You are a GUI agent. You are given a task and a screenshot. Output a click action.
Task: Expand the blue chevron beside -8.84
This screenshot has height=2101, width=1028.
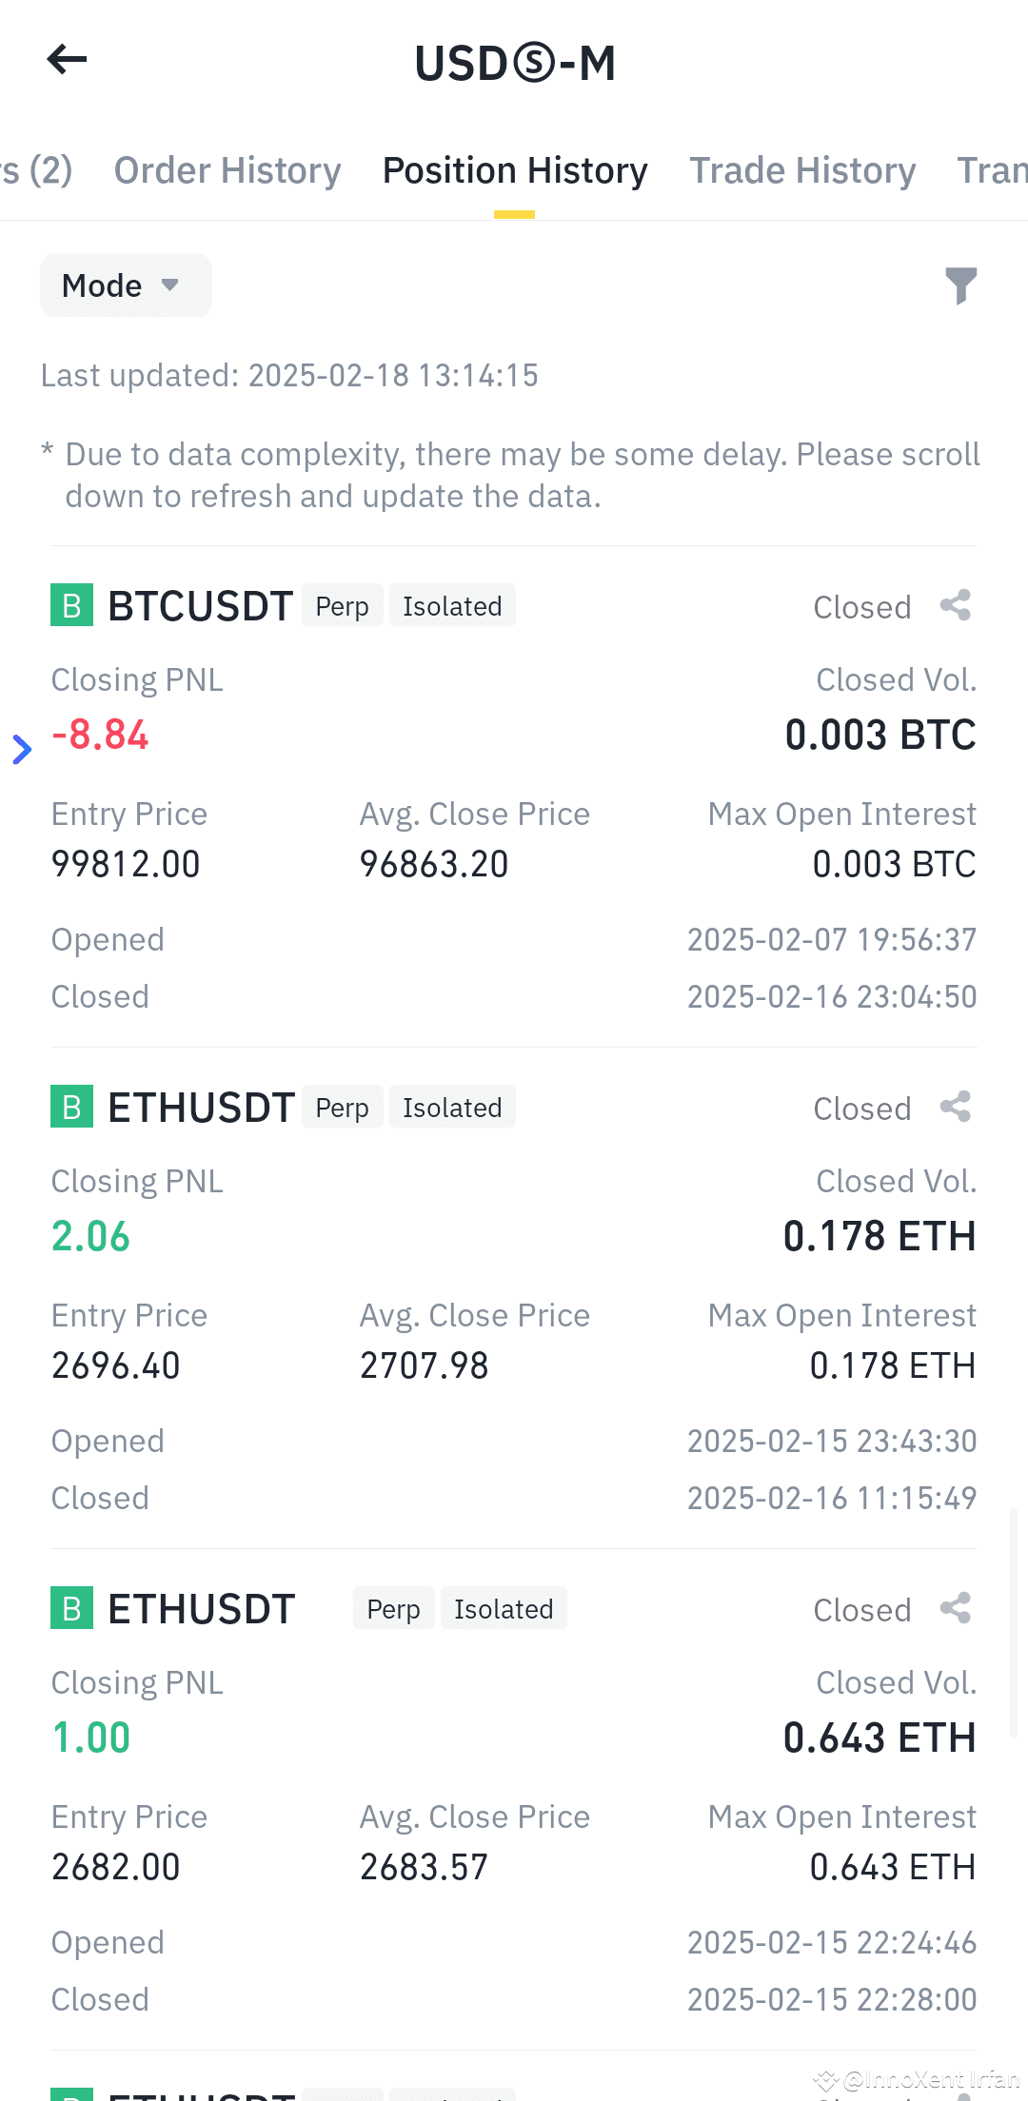pos(22,750)
